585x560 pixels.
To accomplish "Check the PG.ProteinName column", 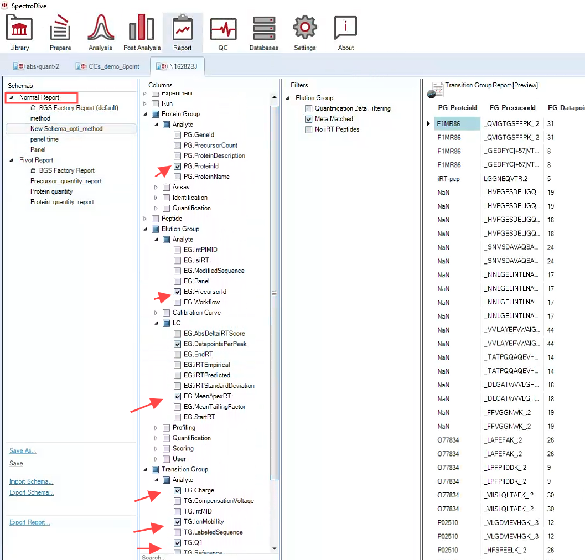I will coord(178,177).
